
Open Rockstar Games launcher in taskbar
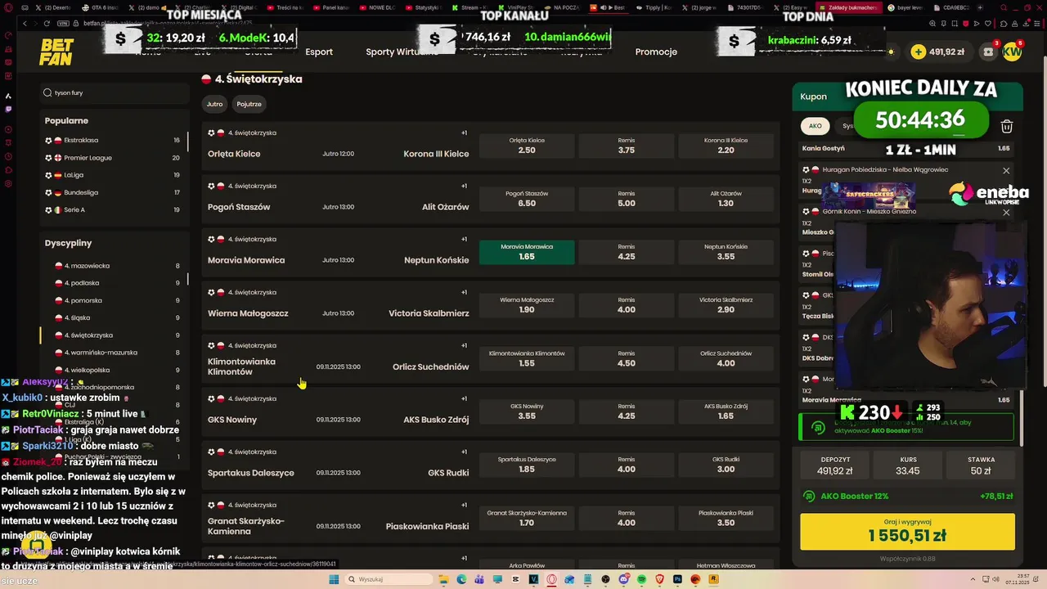(x=713, y=579)
